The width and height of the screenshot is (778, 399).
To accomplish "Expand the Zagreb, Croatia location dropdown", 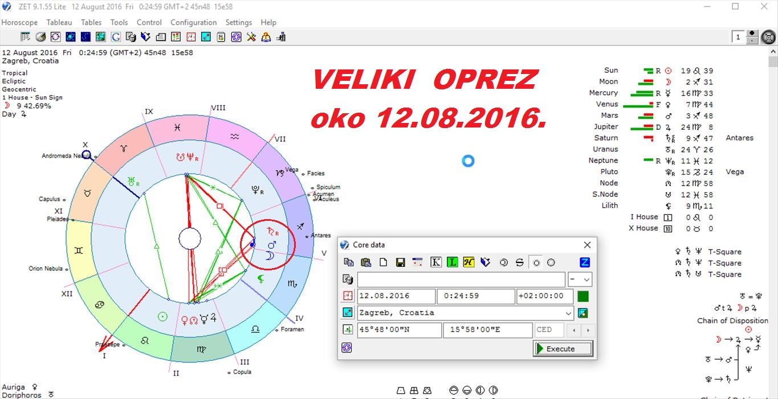I will [x=568, y=313].
